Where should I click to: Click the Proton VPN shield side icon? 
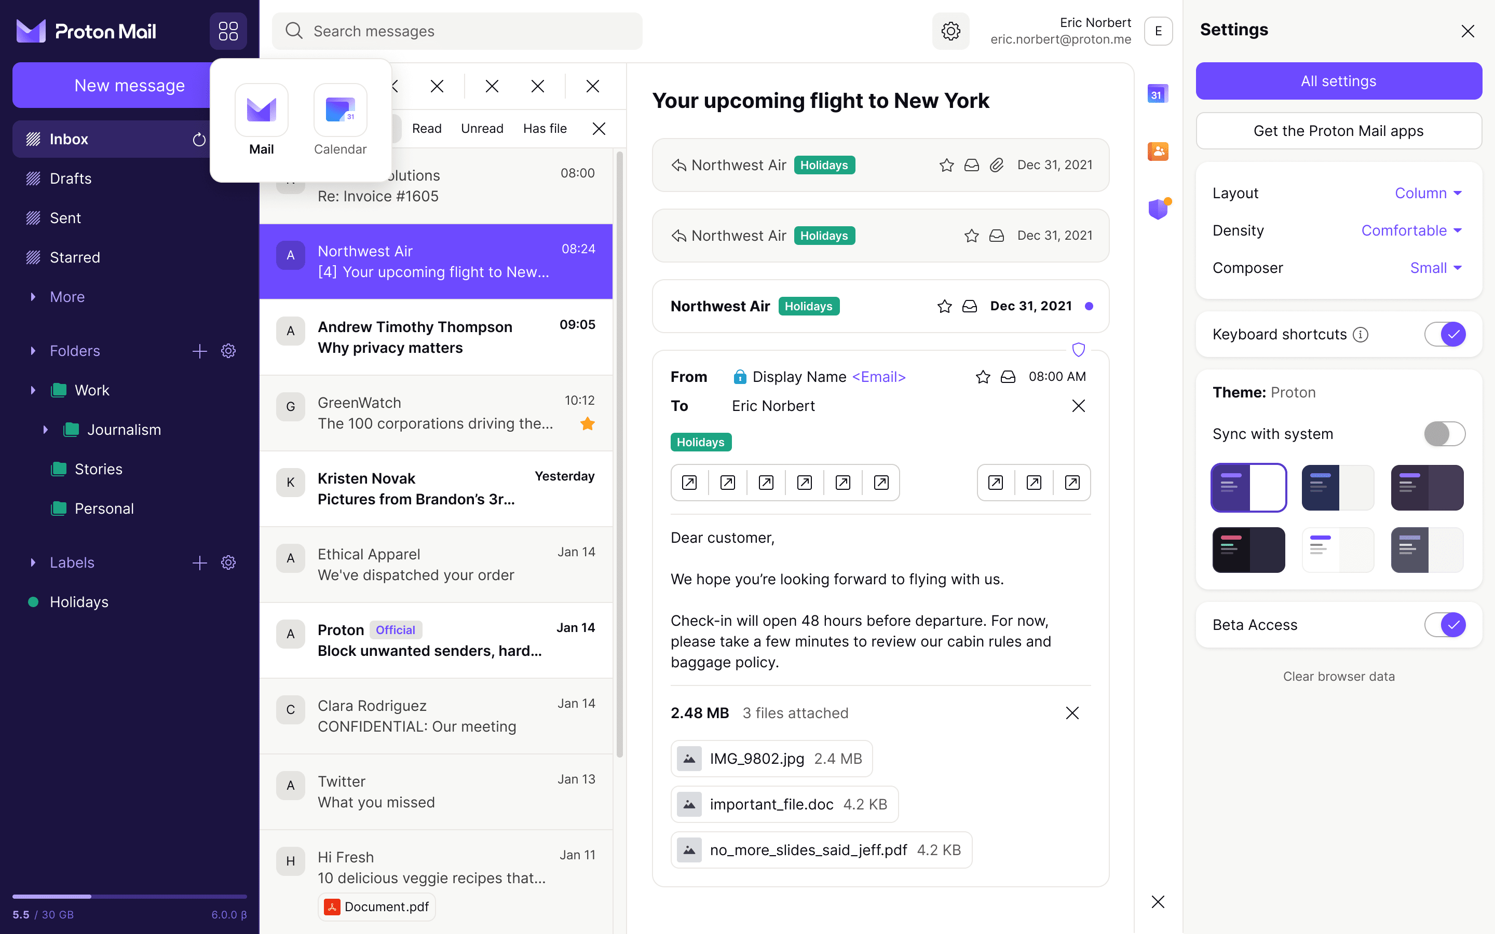[1158, 209]
